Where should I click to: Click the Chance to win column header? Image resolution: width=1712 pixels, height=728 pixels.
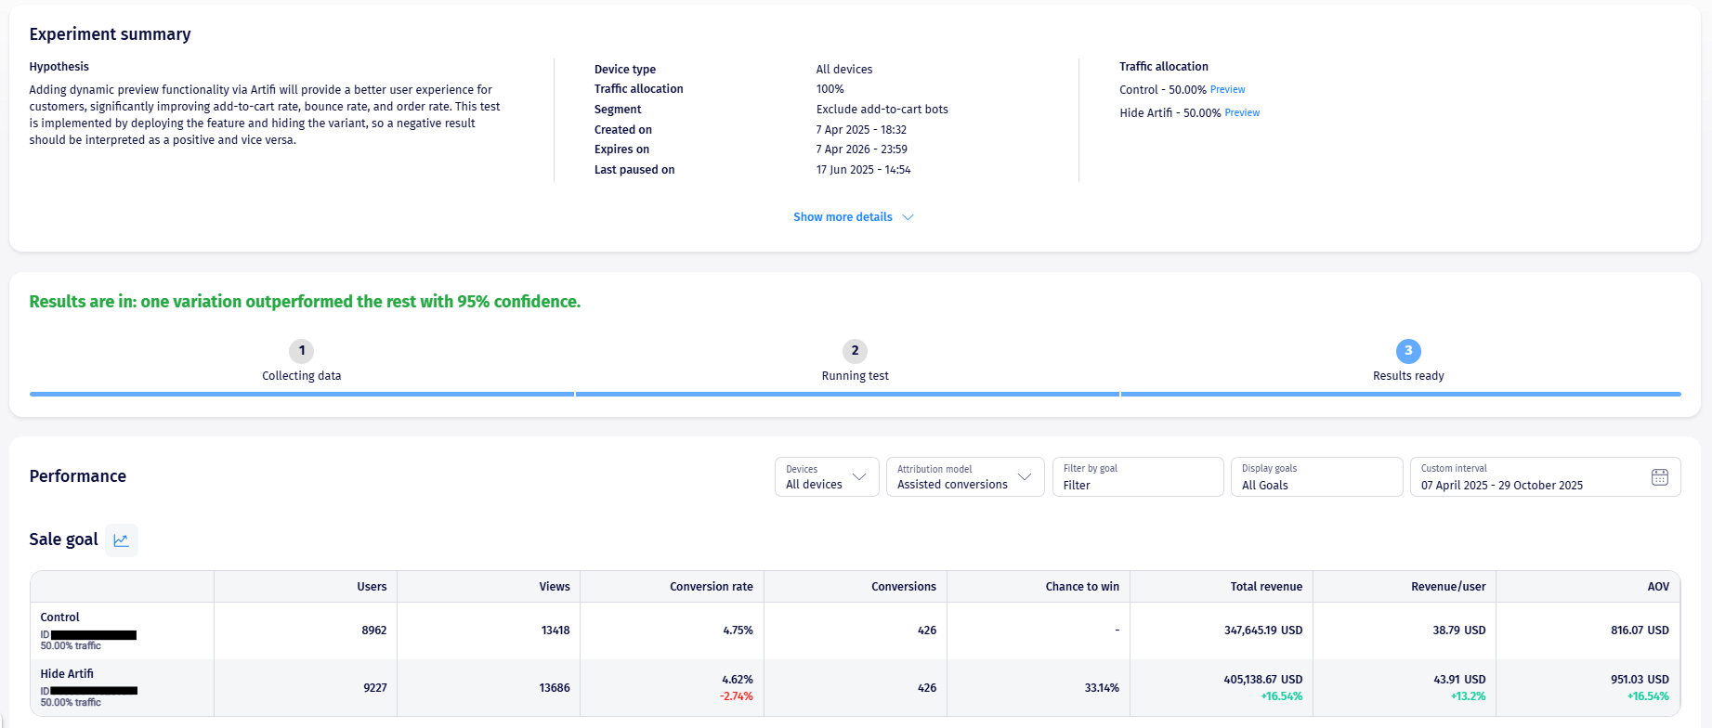tap(1081, 587)
